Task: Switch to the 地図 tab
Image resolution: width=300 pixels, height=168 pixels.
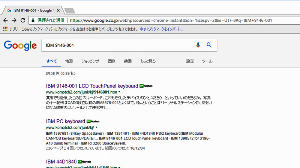Action: coord(69,61)
